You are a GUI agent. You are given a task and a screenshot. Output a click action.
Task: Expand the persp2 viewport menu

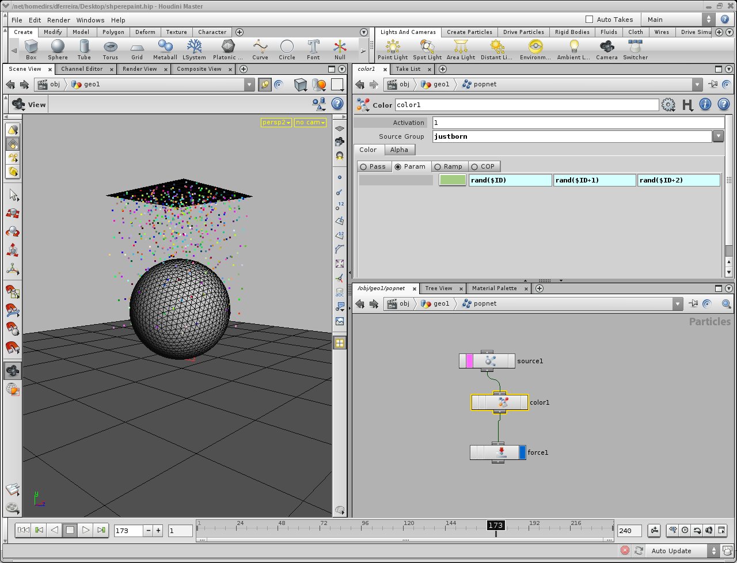[x=276, y=123]
